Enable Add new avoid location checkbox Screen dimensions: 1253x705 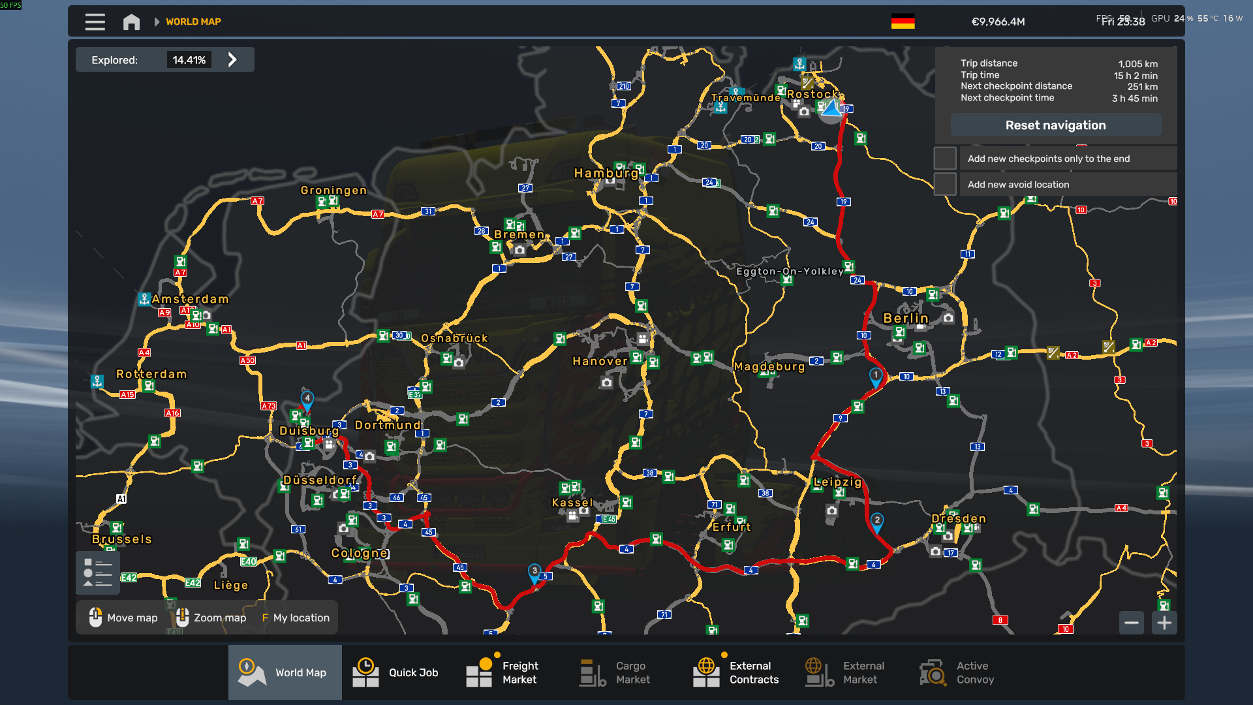coord(945,184)
